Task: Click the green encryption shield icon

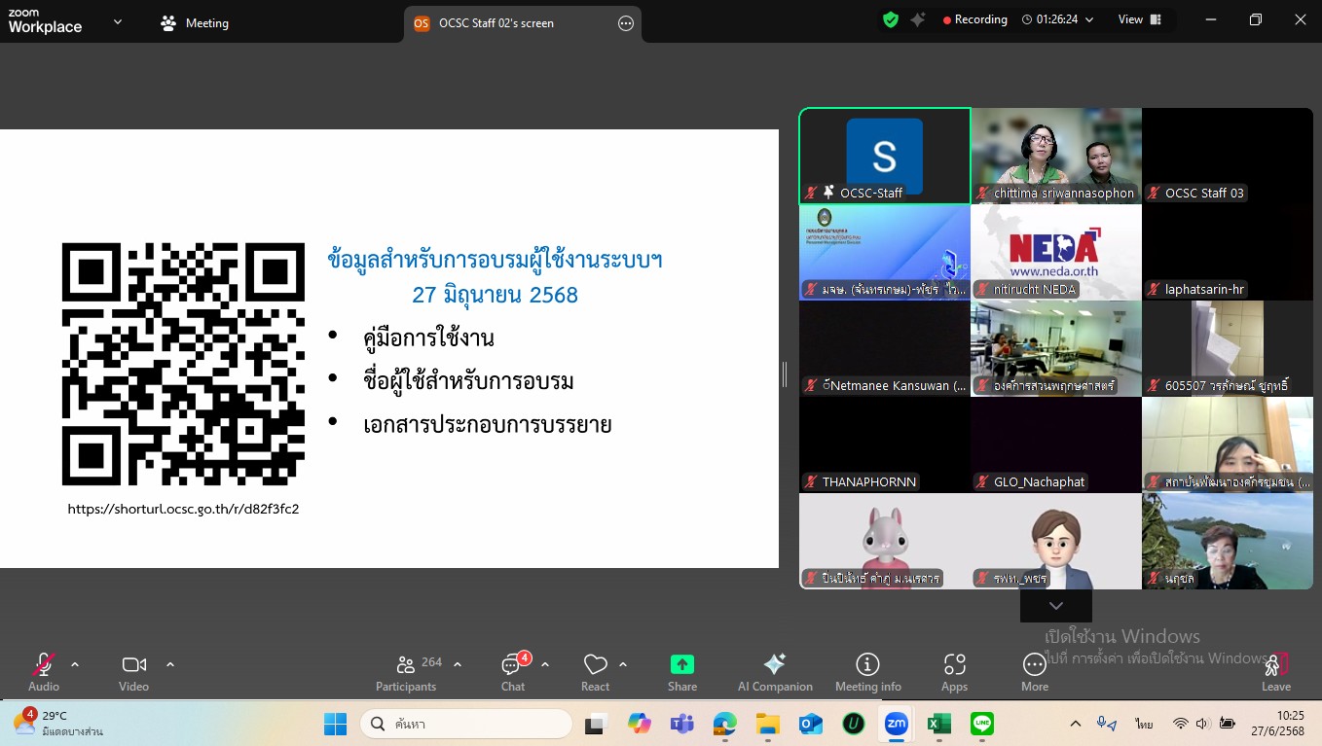Action: pyautogui.click(x=890, y=19)
